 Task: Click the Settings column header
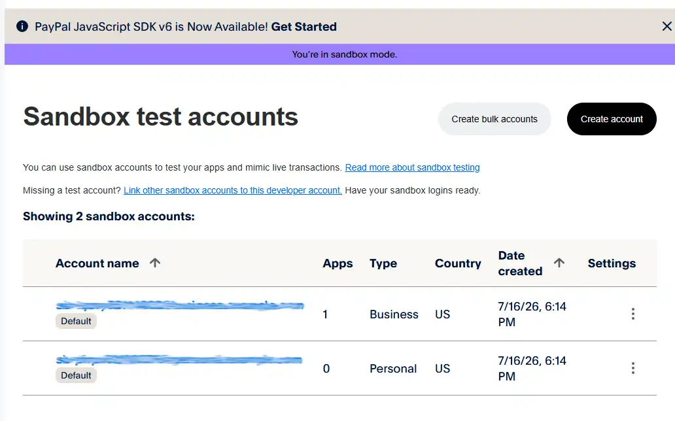(x=612, y=263)
